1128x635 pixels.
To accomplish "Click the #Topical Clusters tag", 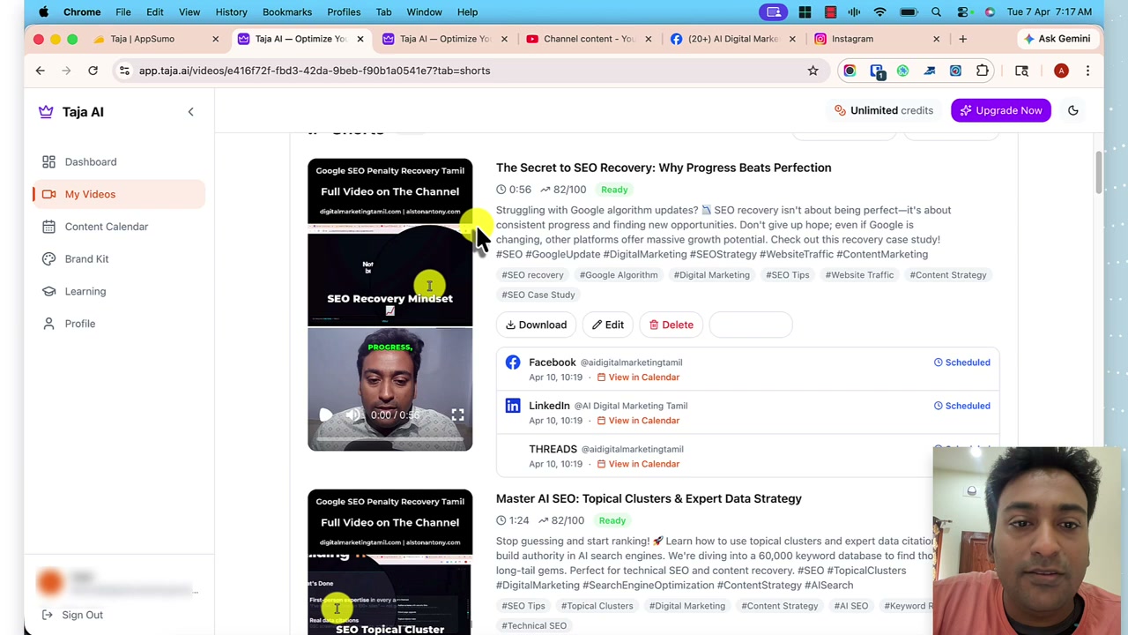I will (x=597, y=606).
